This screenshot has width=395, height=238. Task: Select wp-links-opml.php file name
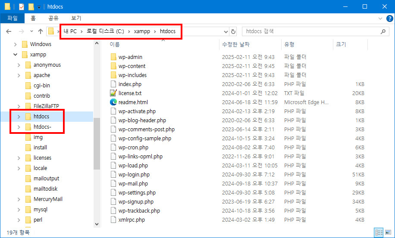tap(140, 157)
